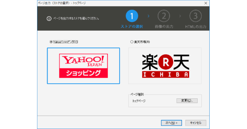Viewport: 247px width, 129px height.
Task: Click the ページ種別 group label
Action: coord(137,94)
